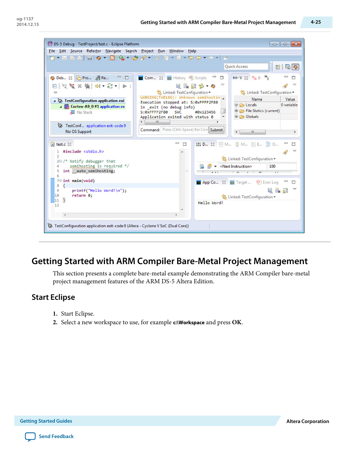
Task: Click the Open folder icon in main toolbar
Action: [x=135, y=58]
